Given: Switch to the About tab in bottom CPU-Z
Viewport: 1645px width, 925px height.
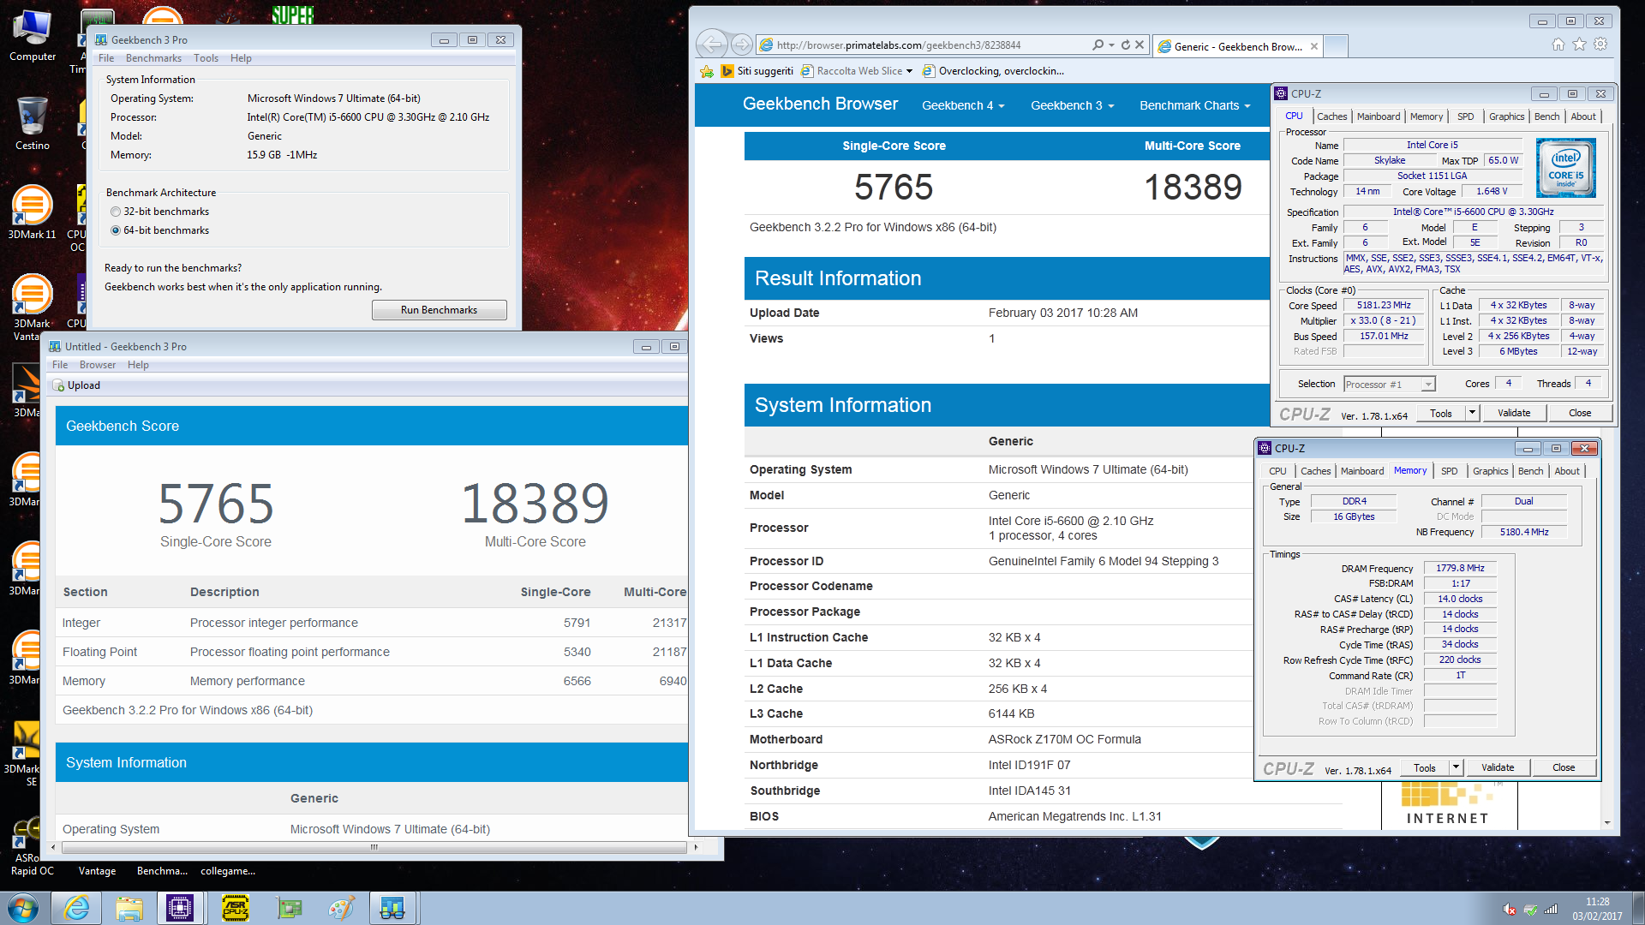Looking at the screenshot, I should click(x=1566, y=471).
